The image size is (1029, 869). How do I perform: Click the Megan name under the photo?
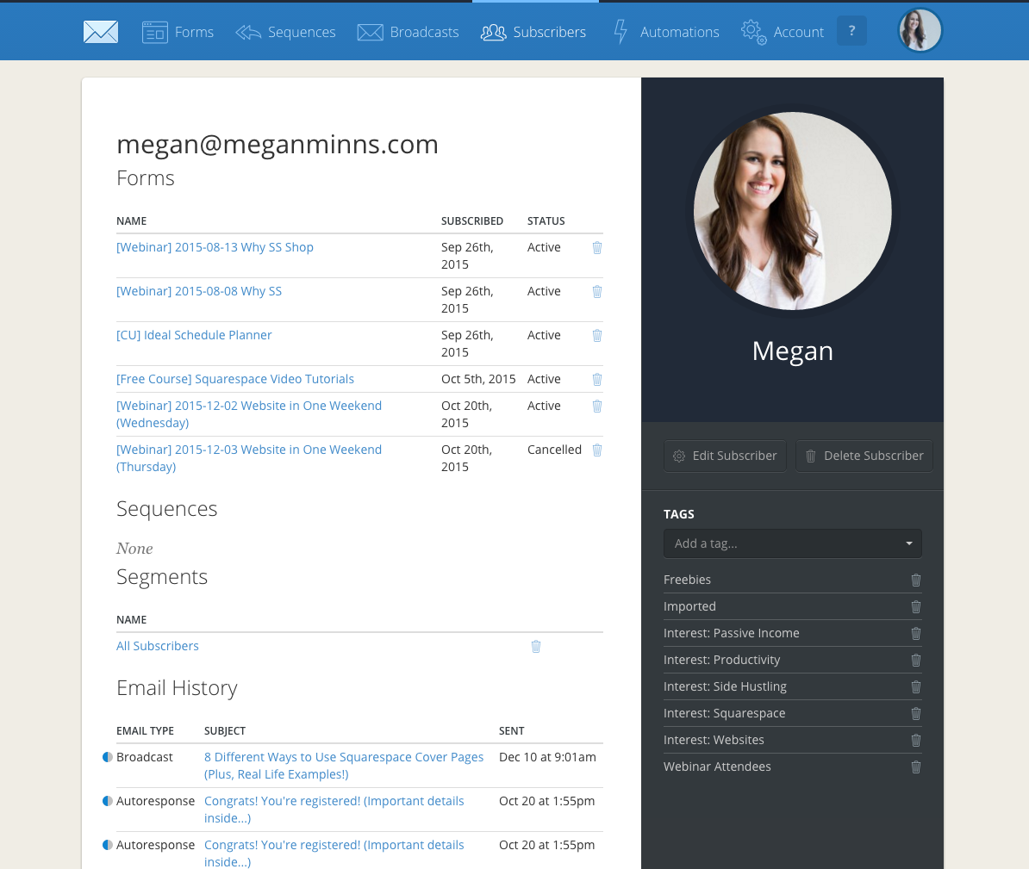pos(793,351)
